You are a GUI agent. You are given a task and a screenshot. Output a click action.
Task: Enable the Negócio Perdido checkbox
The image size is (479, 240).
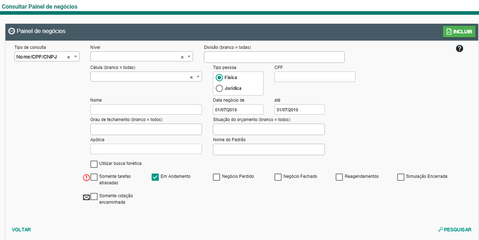(216, 177)
